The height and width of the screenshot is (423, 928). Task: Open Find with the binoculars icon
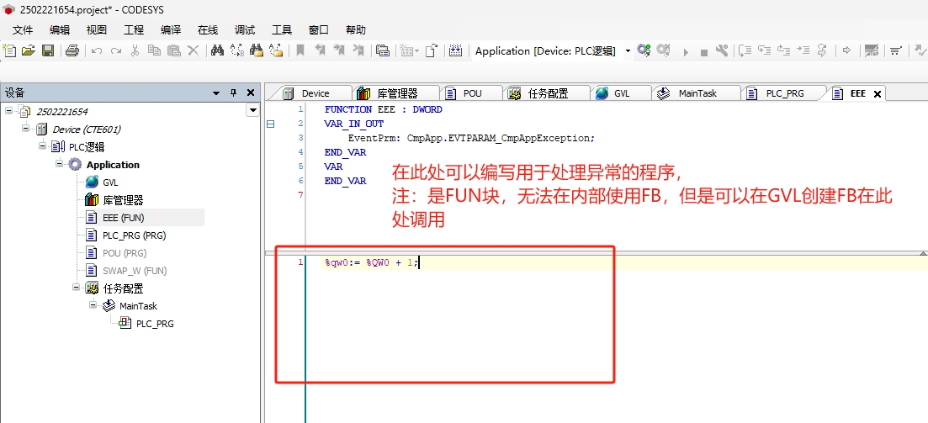(x=217, y=51)
